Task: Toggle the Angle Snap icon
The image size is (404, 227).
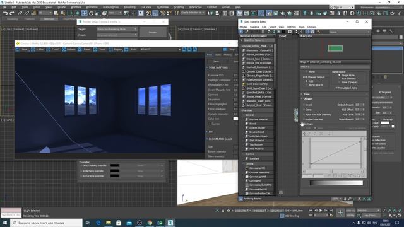Action: [155, 13]
